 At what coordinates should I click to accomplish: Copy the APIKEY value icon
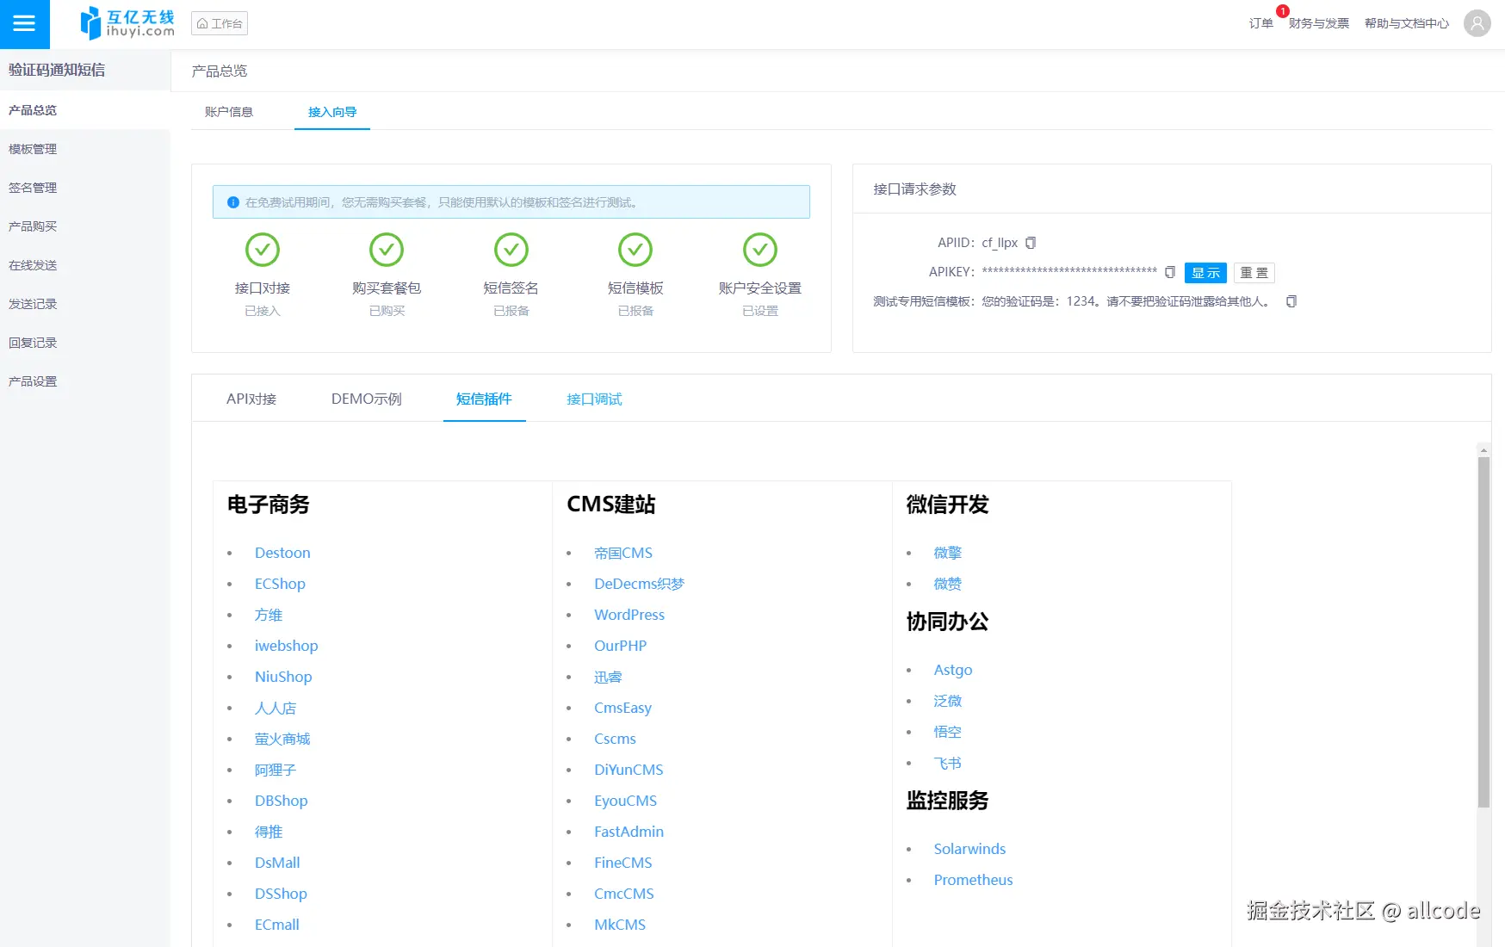point(1170,272)
